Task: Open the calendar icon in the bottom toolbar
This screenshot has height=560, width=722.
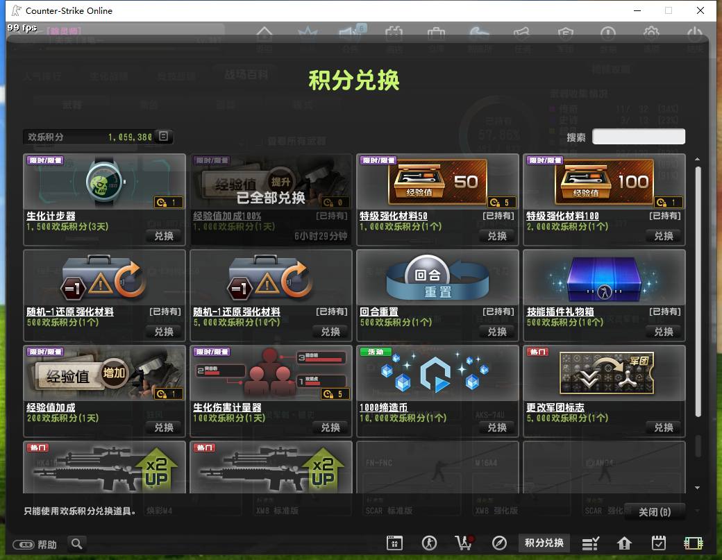Action: point(394,543)
